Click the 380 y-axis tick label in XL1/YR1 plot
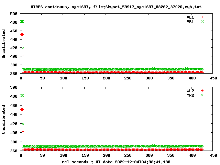 [14, 65]
